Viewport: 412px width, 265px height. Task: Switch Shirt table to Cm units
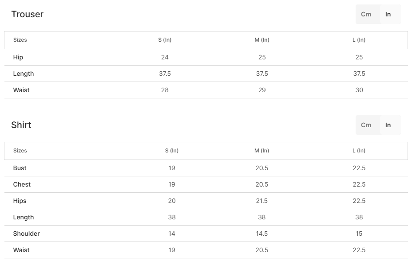coord(366,125)
